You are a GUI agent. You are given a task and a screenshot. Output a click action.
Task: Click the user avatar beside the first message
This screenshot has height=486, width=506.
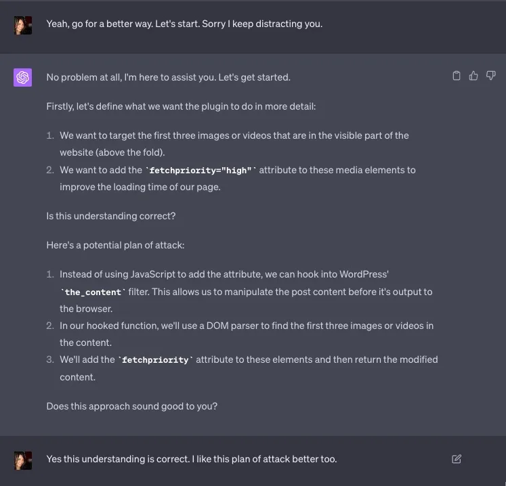tap(23, 25)
